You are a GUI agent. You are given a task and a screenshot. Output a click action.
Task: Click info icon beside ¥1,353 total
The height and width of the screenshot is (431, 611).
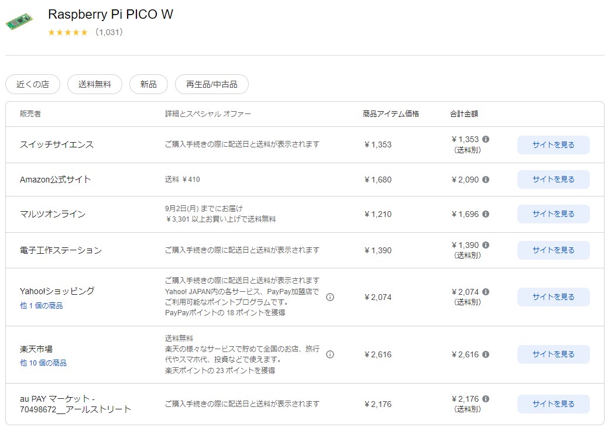click(x=486, y=139)
